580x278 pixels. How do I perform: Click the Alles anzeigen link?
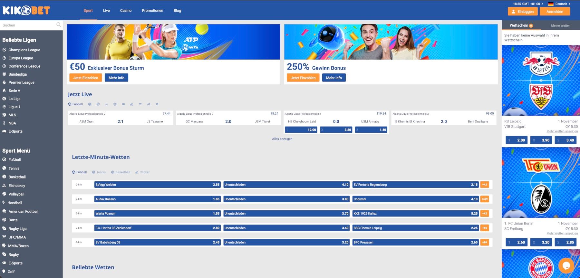(x=282, y=139)
